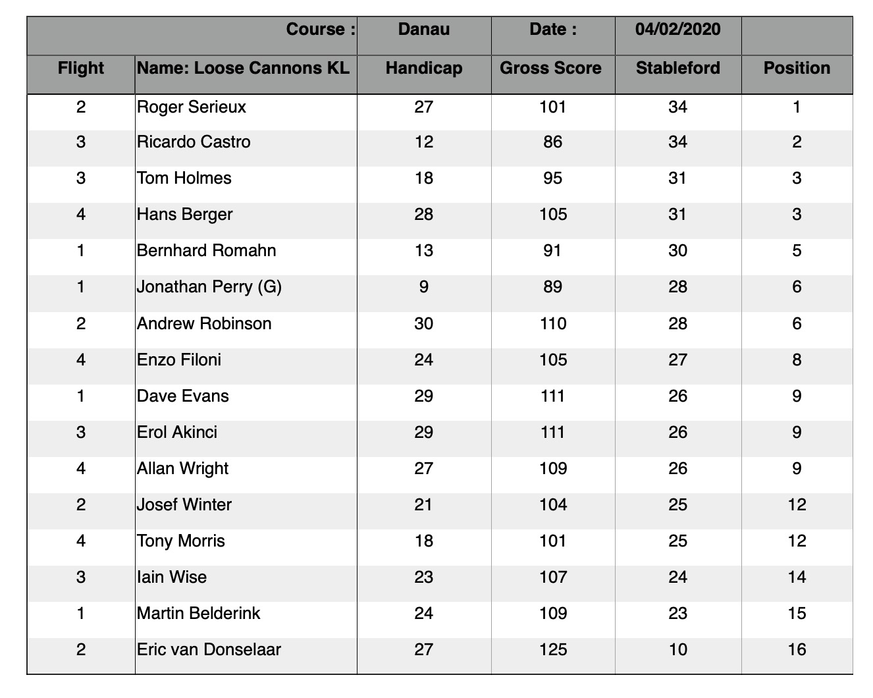This screenshot has height=698, width=873.
Task: Click on Ricardo Castro's name
Action: (194, 142)
